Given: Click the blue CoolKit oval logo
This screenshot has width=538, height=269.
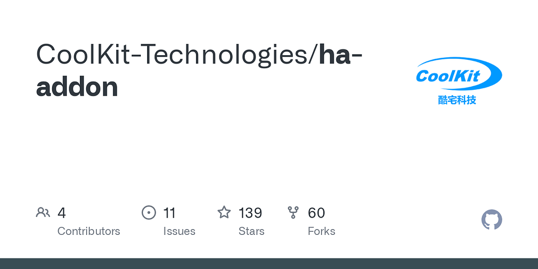Looking at the screenshot, I should pos(458,75).
